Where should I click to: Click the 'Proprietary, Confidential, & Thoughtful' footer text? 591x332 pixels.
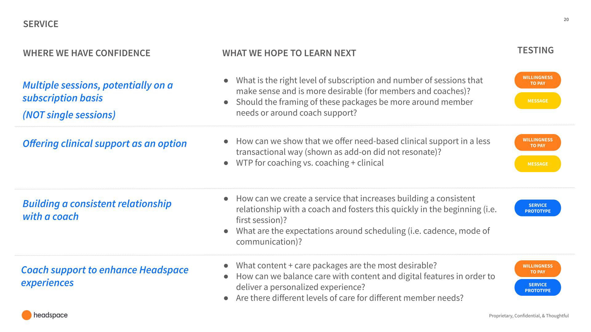coord(529,316)
